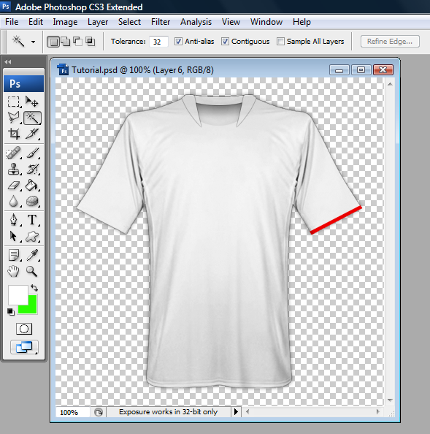Uncheck the Contiguous option
Screen dimensions: 430x434
click(225, 42)
